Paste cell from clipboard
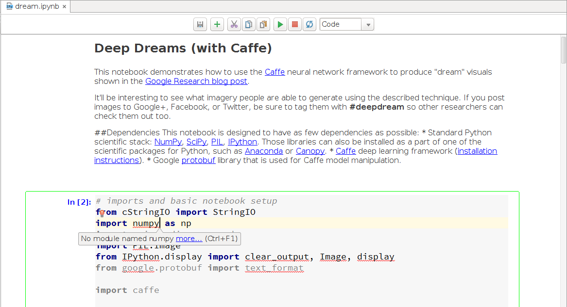567x307 pixels. 263,25
